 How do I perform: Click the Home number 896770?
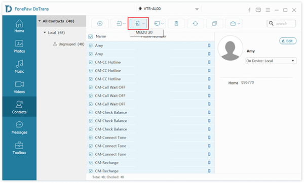coord(247,82)
